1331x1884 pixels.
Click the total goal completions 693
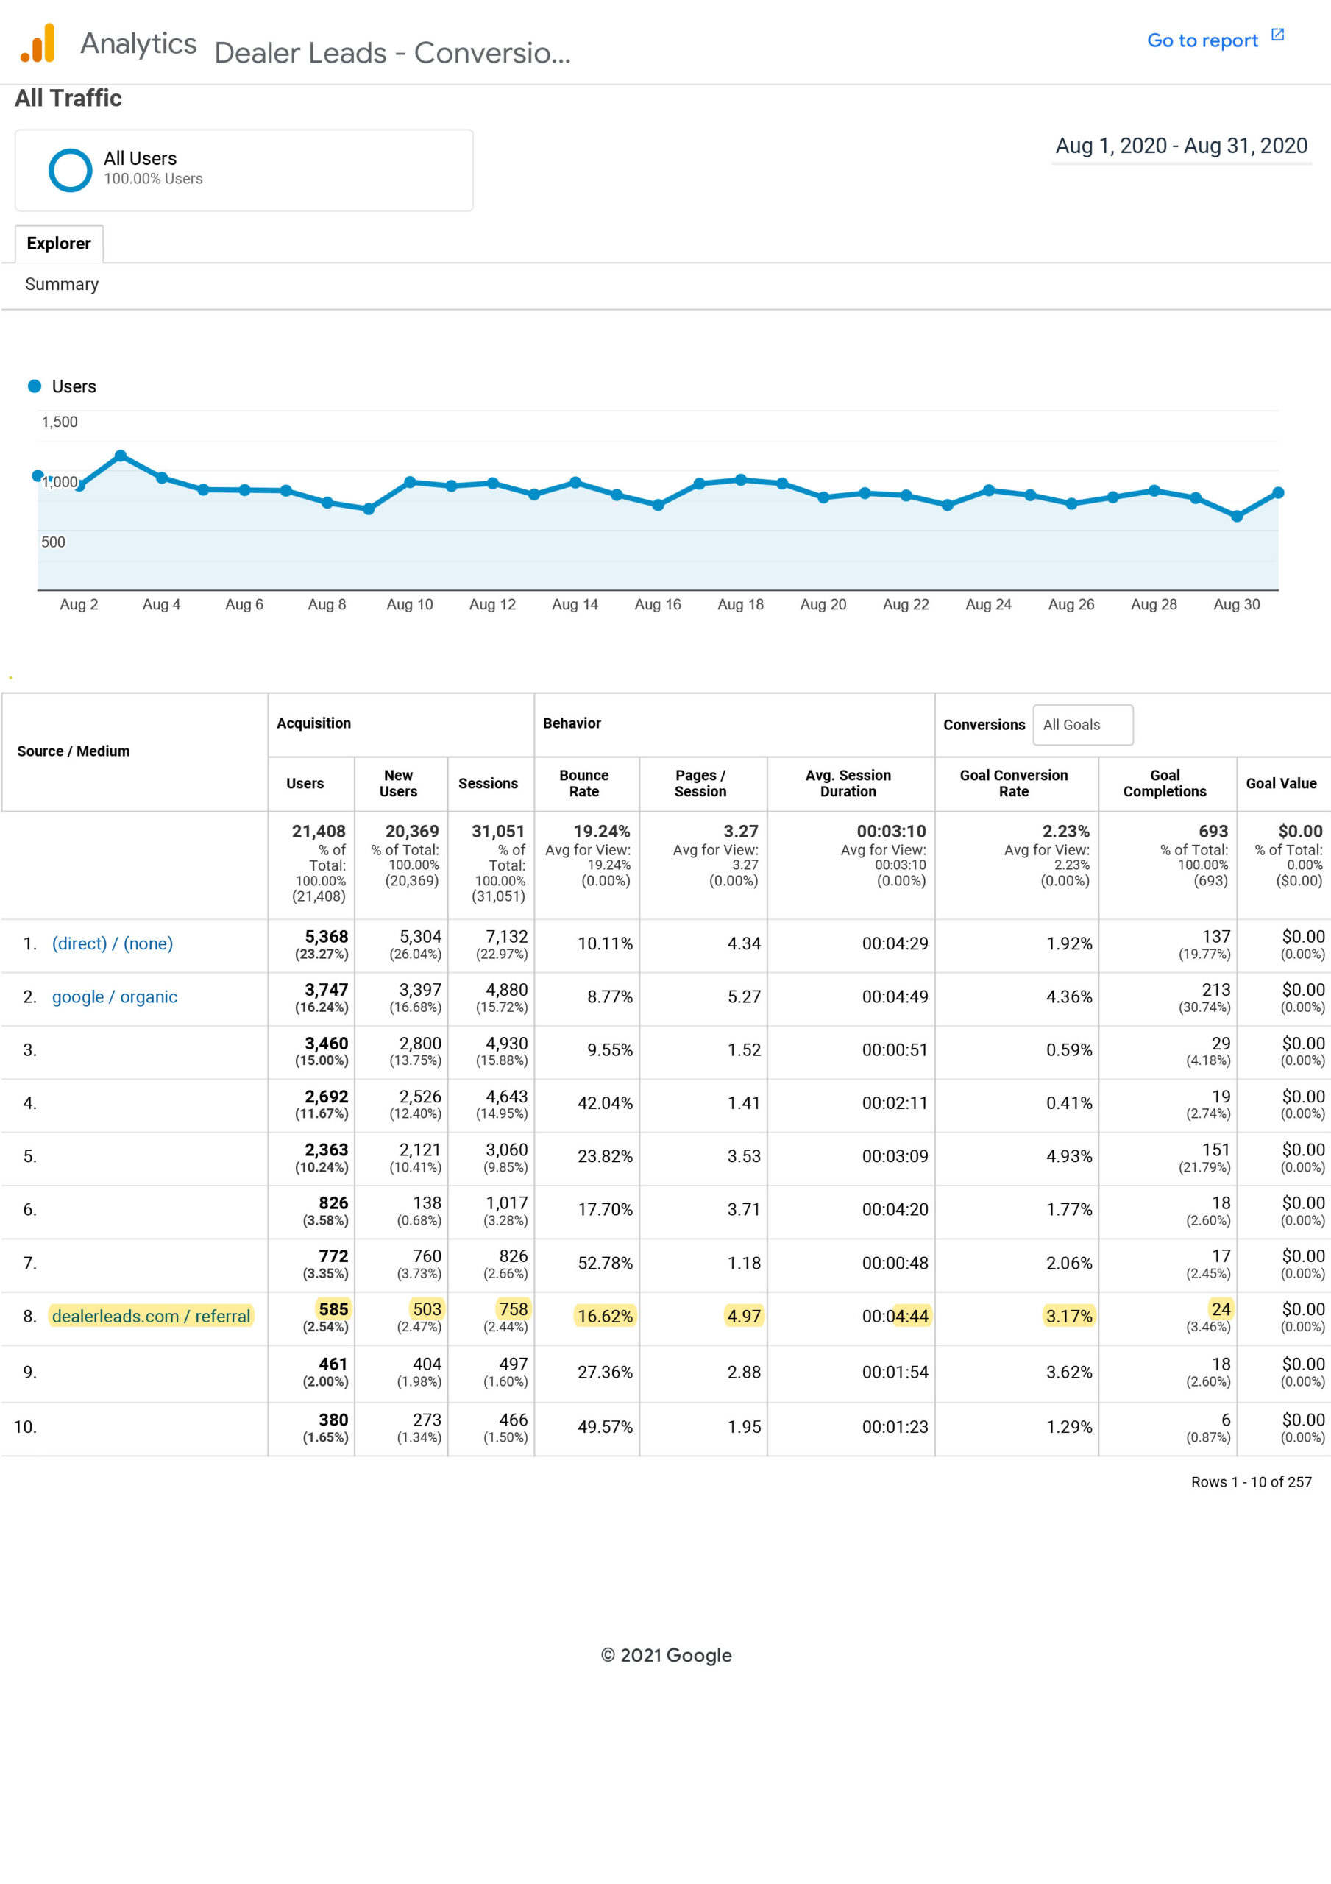1214,831
